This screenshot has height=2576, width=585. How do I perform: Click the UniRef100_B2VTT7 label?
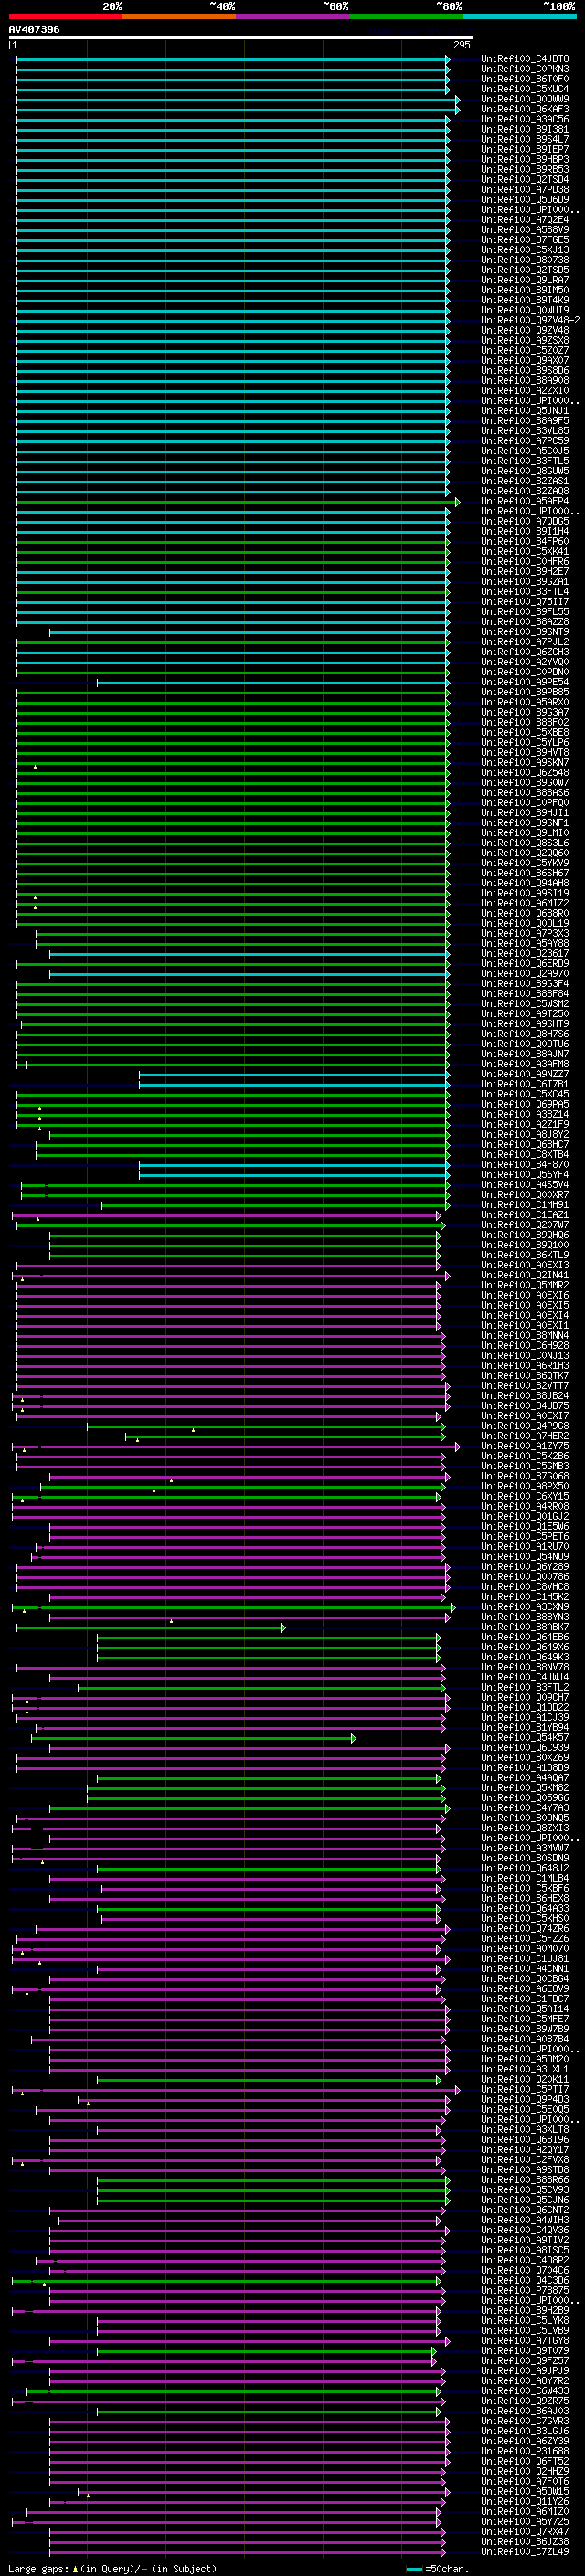(525, 1386)
